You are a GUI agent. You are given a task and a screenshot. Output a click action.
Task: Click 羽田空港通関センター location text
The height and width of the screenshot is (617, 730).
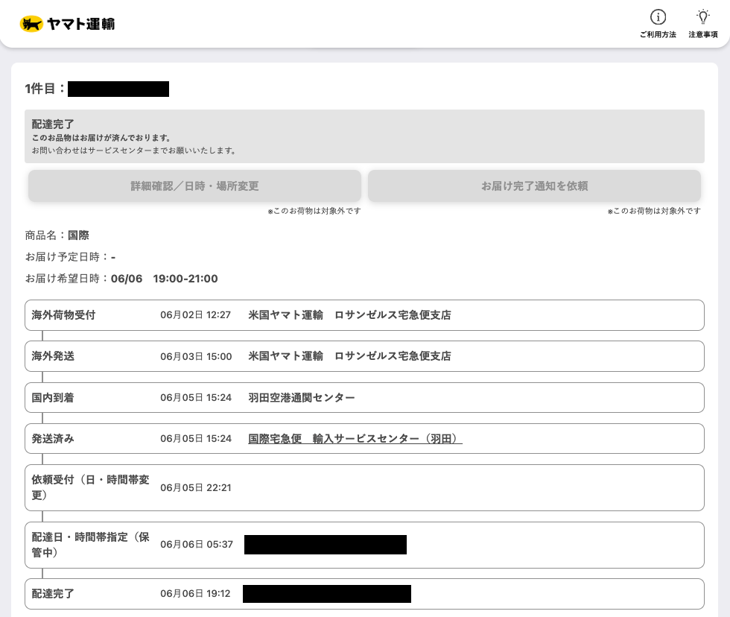coord(301,398)
